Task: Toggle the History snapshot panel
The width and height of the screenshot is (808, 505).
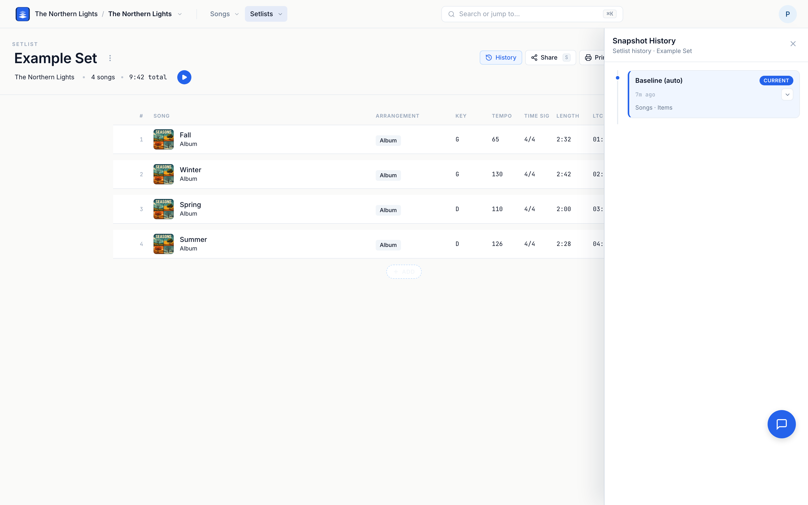Action: coord(500,58)
